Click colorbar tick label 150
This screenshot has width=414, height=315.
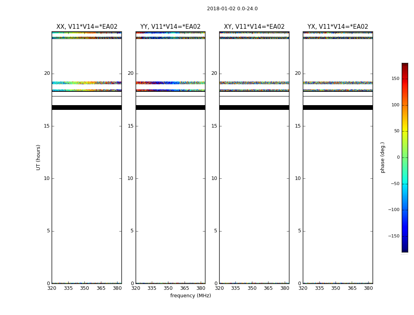[395, 78]
